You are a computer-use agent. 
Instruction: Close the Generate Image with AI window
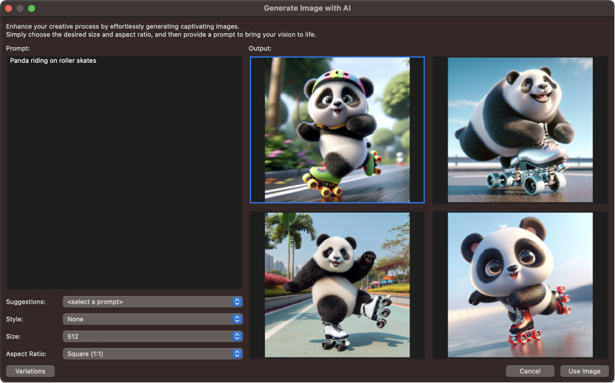coord(8,8)
